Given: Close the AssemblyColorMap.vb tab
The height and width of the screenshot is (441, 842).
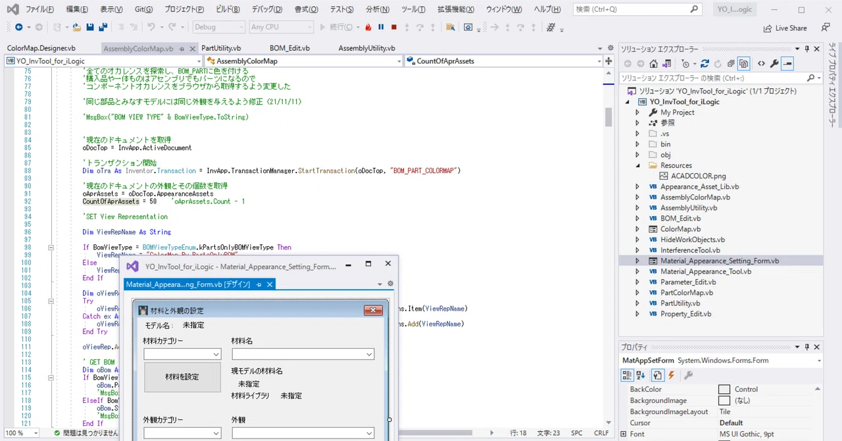Looking at the screenshot, I should 193,49.
